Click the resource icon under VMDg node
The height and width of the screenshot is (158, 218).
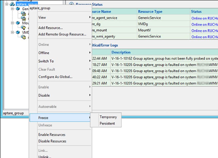coord(24,37)
